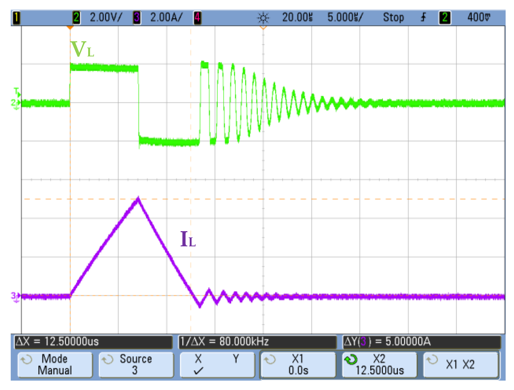Image resolution: width=514 pixels, height=390 pixels.
Task: Click the channel 3 ground level marker
Action: coord(15,296)
